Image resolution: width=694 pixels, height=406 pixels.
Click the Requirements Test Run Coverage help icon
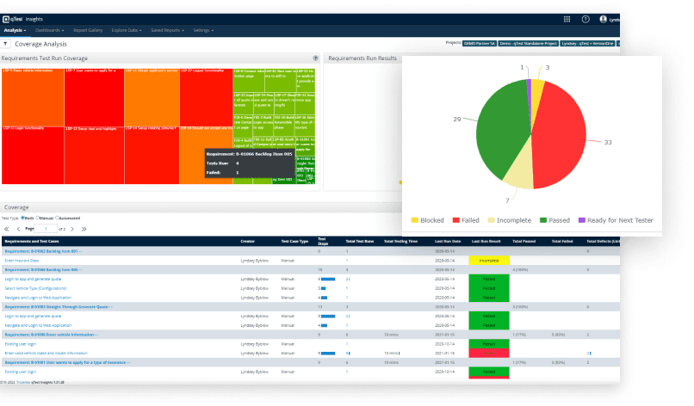[315, 58]
